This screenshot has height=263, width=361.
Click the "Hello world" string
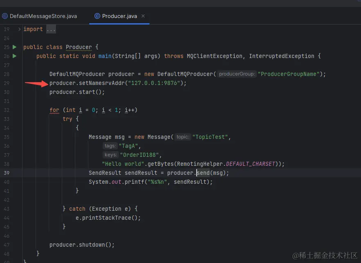click(123, 164)
